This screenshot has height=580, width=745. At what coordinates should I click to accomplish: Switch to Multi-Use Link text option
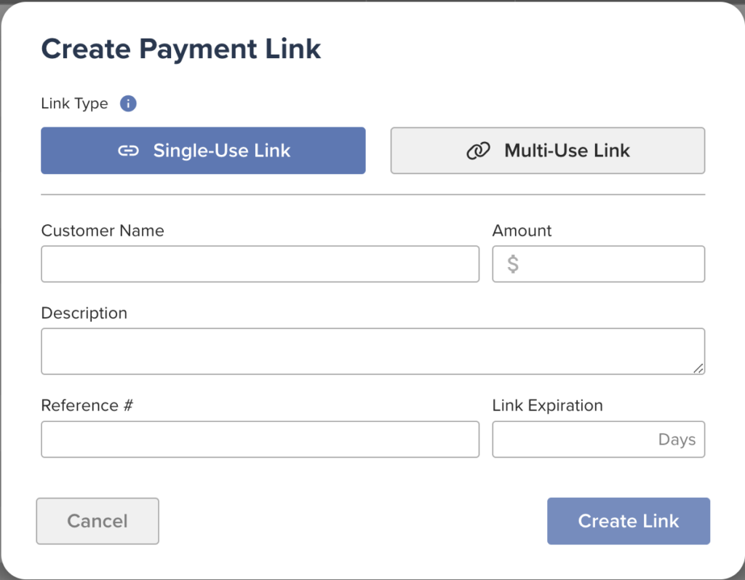tap(567, 151)
